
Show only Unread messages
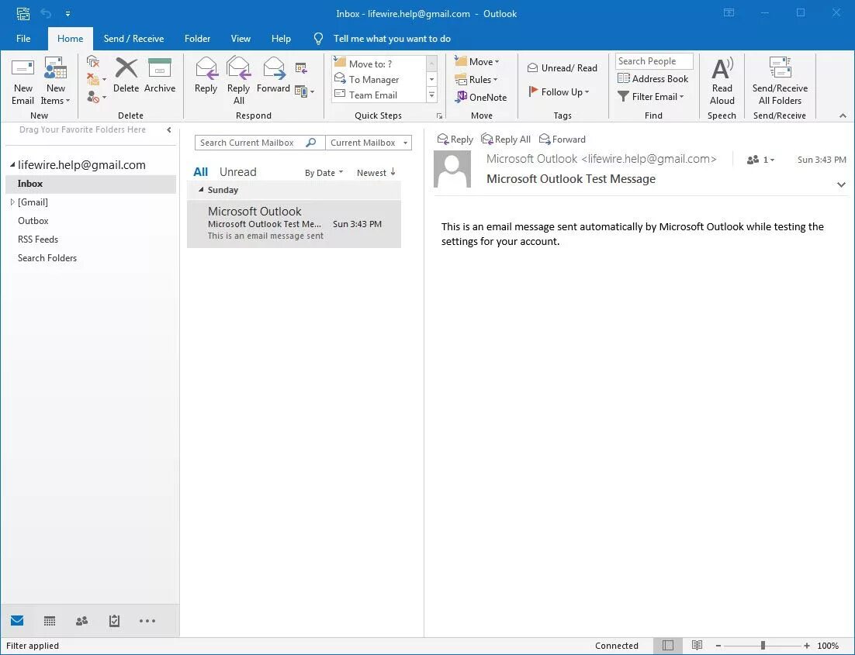click(237, 171)
